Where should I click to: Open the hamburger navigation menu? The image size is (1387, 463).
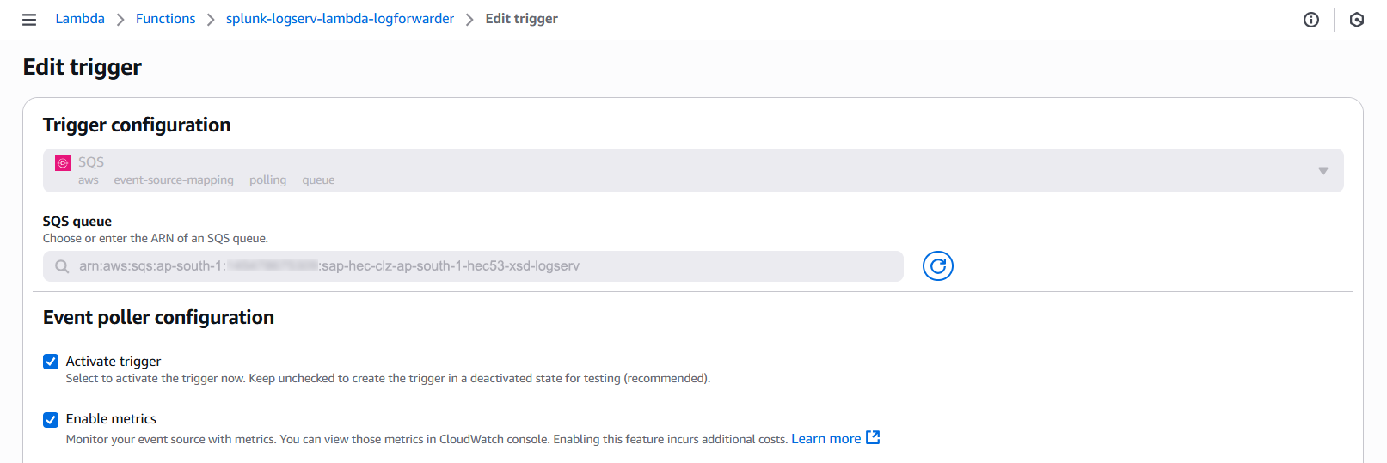(x=29, y=19)
